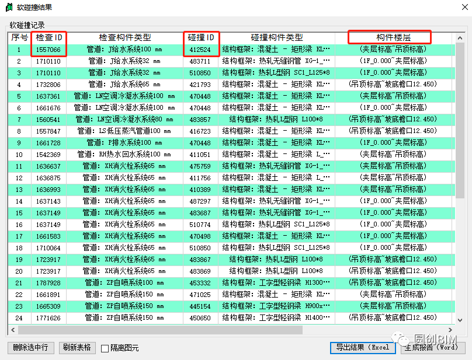Select cell 管道: LN空调冷凝水系统80 mm
The width and height of the screenshot is (472, 360).
[124, 120]
